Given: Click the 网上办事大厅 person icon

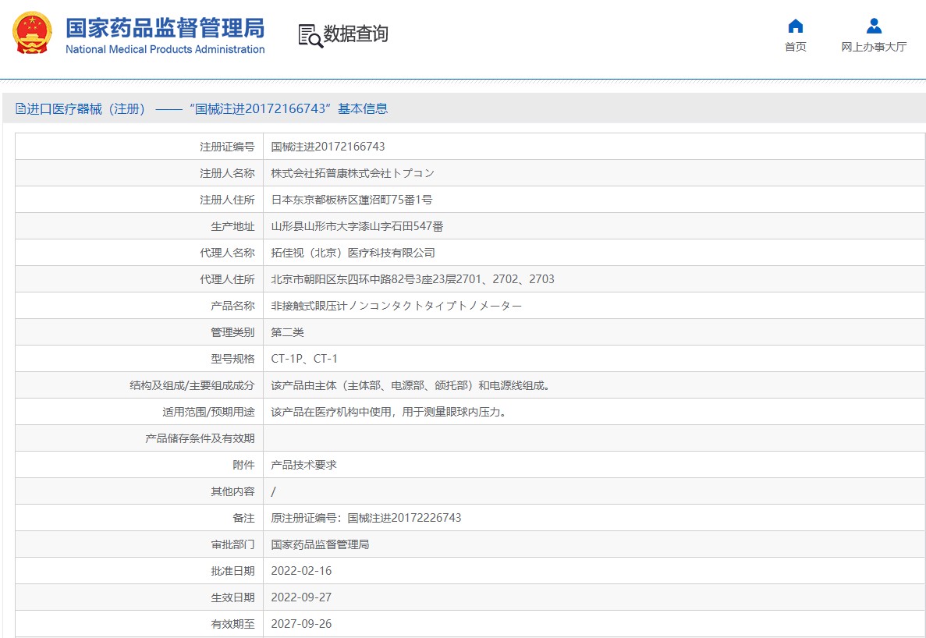Looking at the screenshot, I should point(874,26).
